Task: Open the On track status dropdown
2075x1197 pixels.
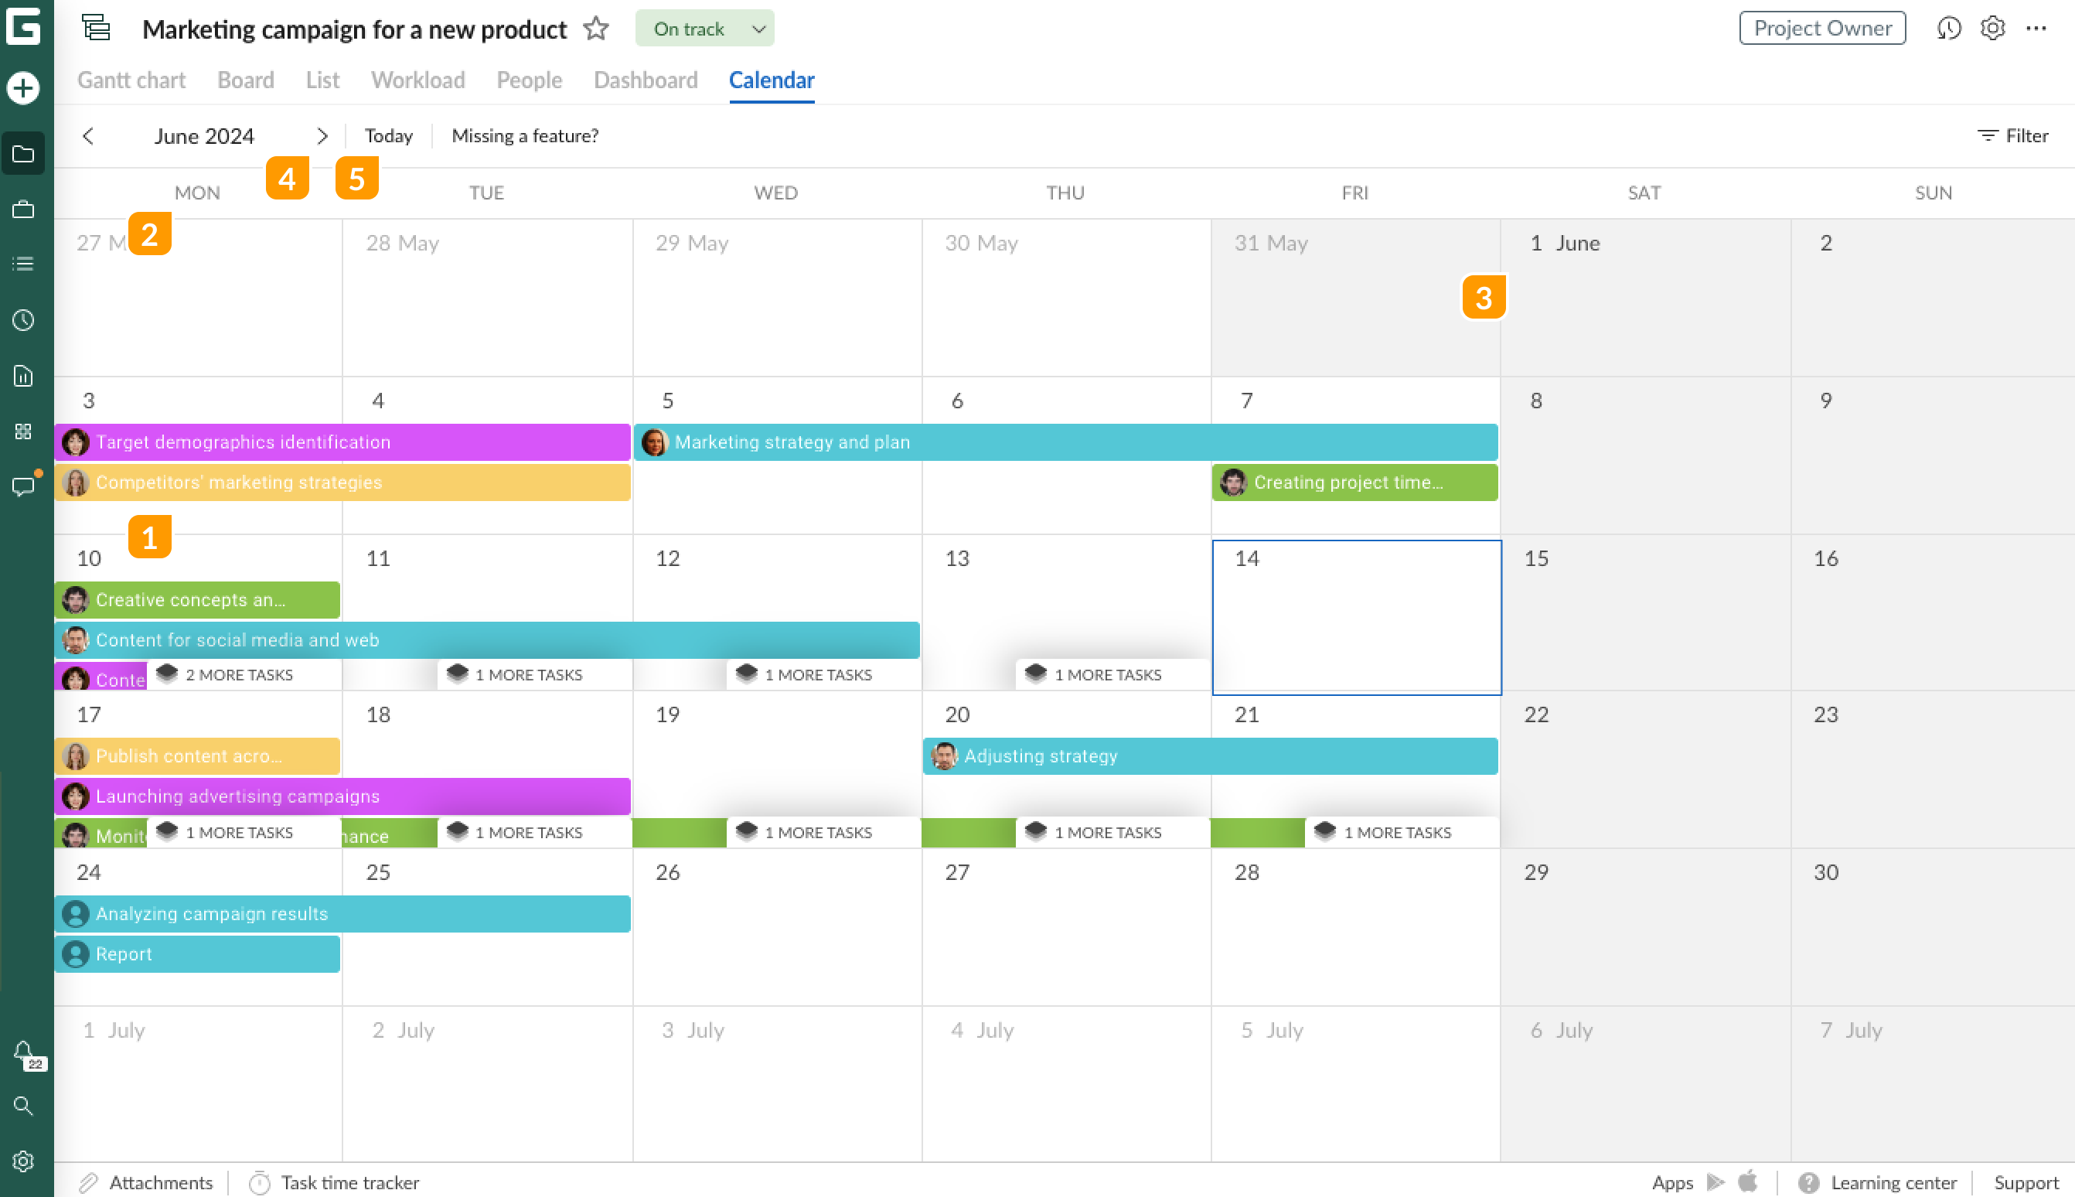Action: click(x=704, y=27)
